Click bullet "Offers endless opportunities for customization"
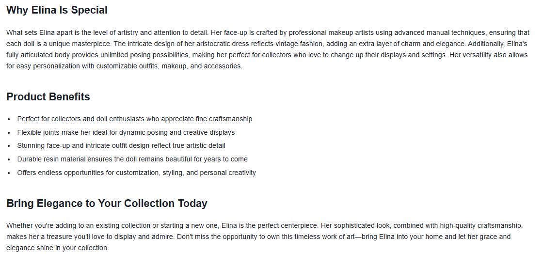543x254 pixels. [x=136, y=173]
